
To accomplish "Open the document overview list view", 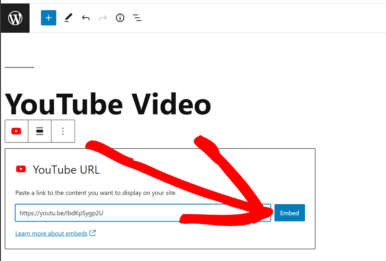I will tap(137, 18).
